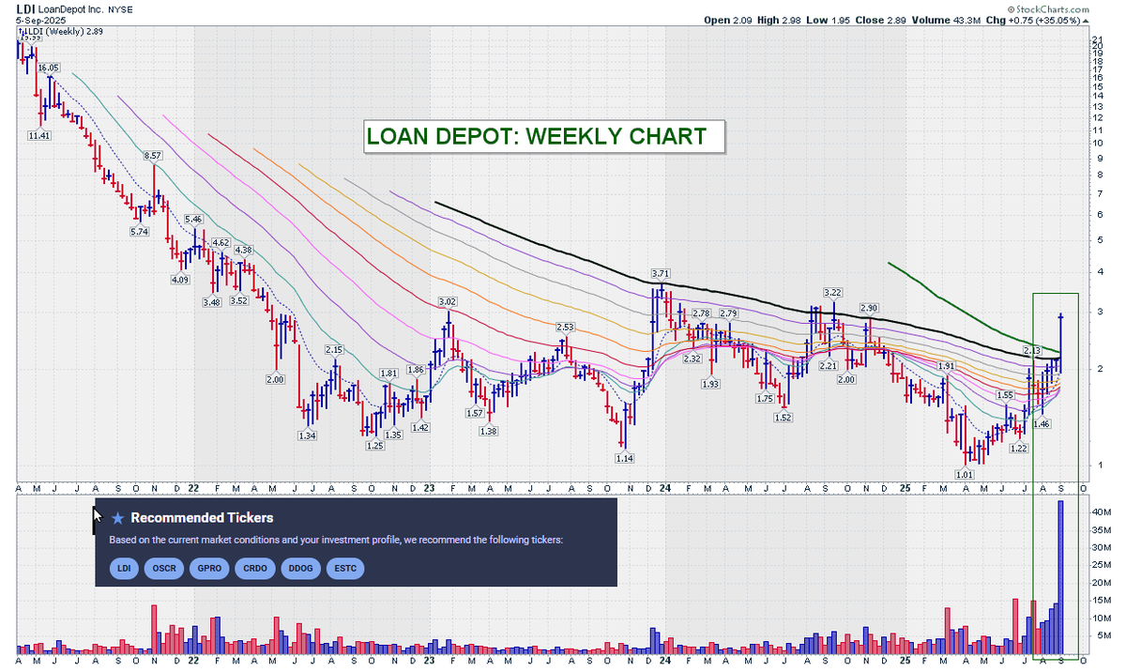
Task: Click the 11.41 price label
Action: tap(39, 136)
